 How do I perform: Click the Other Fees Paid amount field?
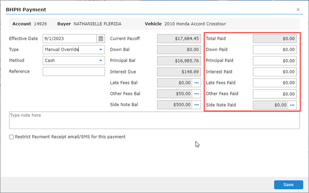click(x=275, y=94)
